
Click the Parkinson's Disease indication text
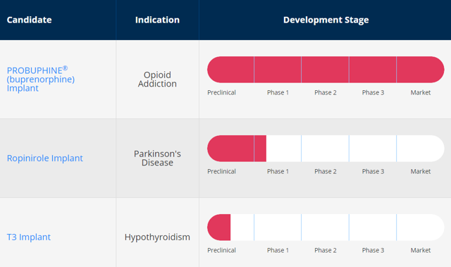click(157, 158)
